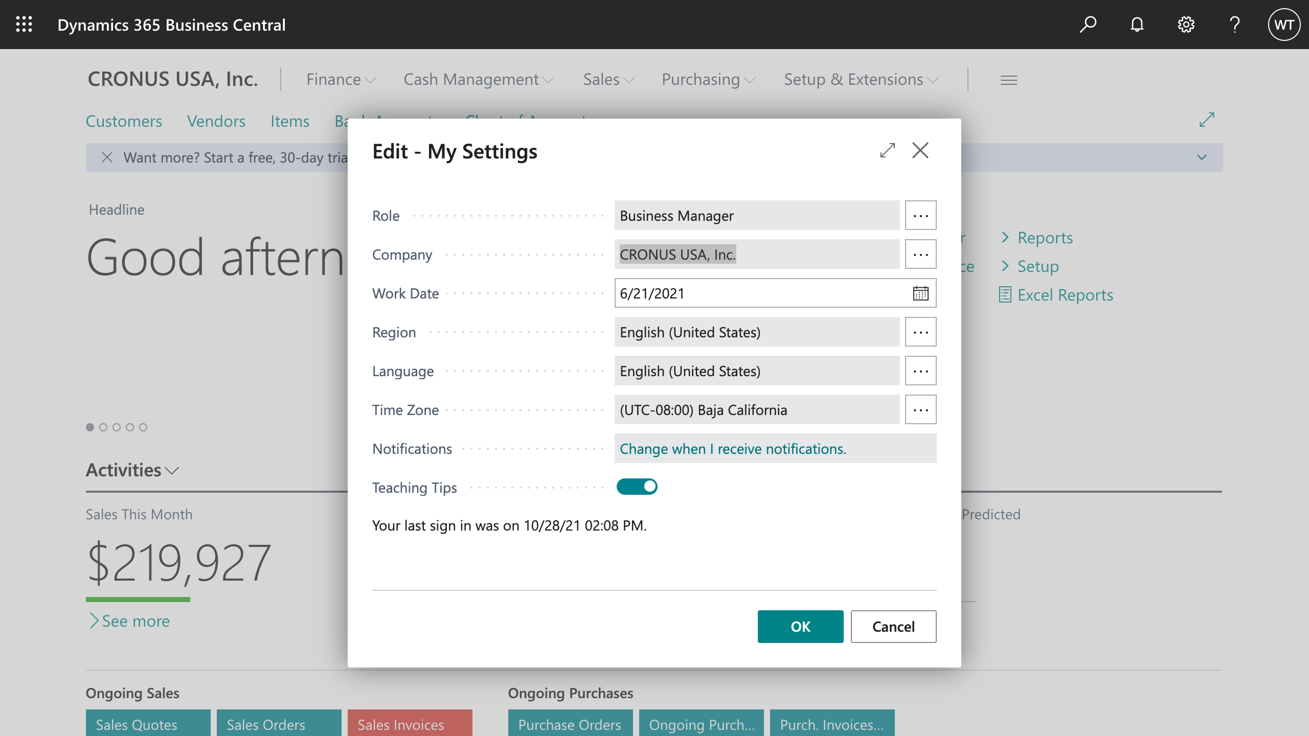Cancel the My Settings dialog
Screen dimensions: 1309x736
[x=893, y=627]
